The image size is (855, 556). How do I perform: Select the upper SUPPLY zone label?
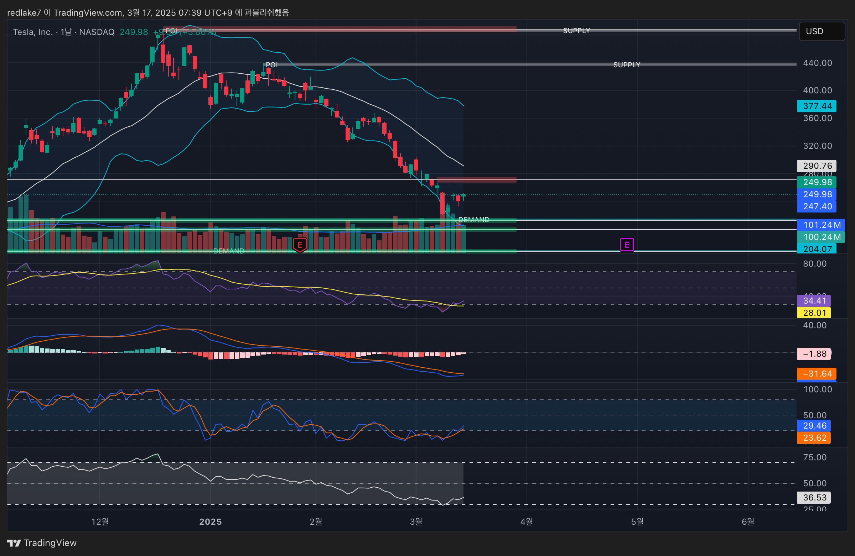click(x=576, y=31)
